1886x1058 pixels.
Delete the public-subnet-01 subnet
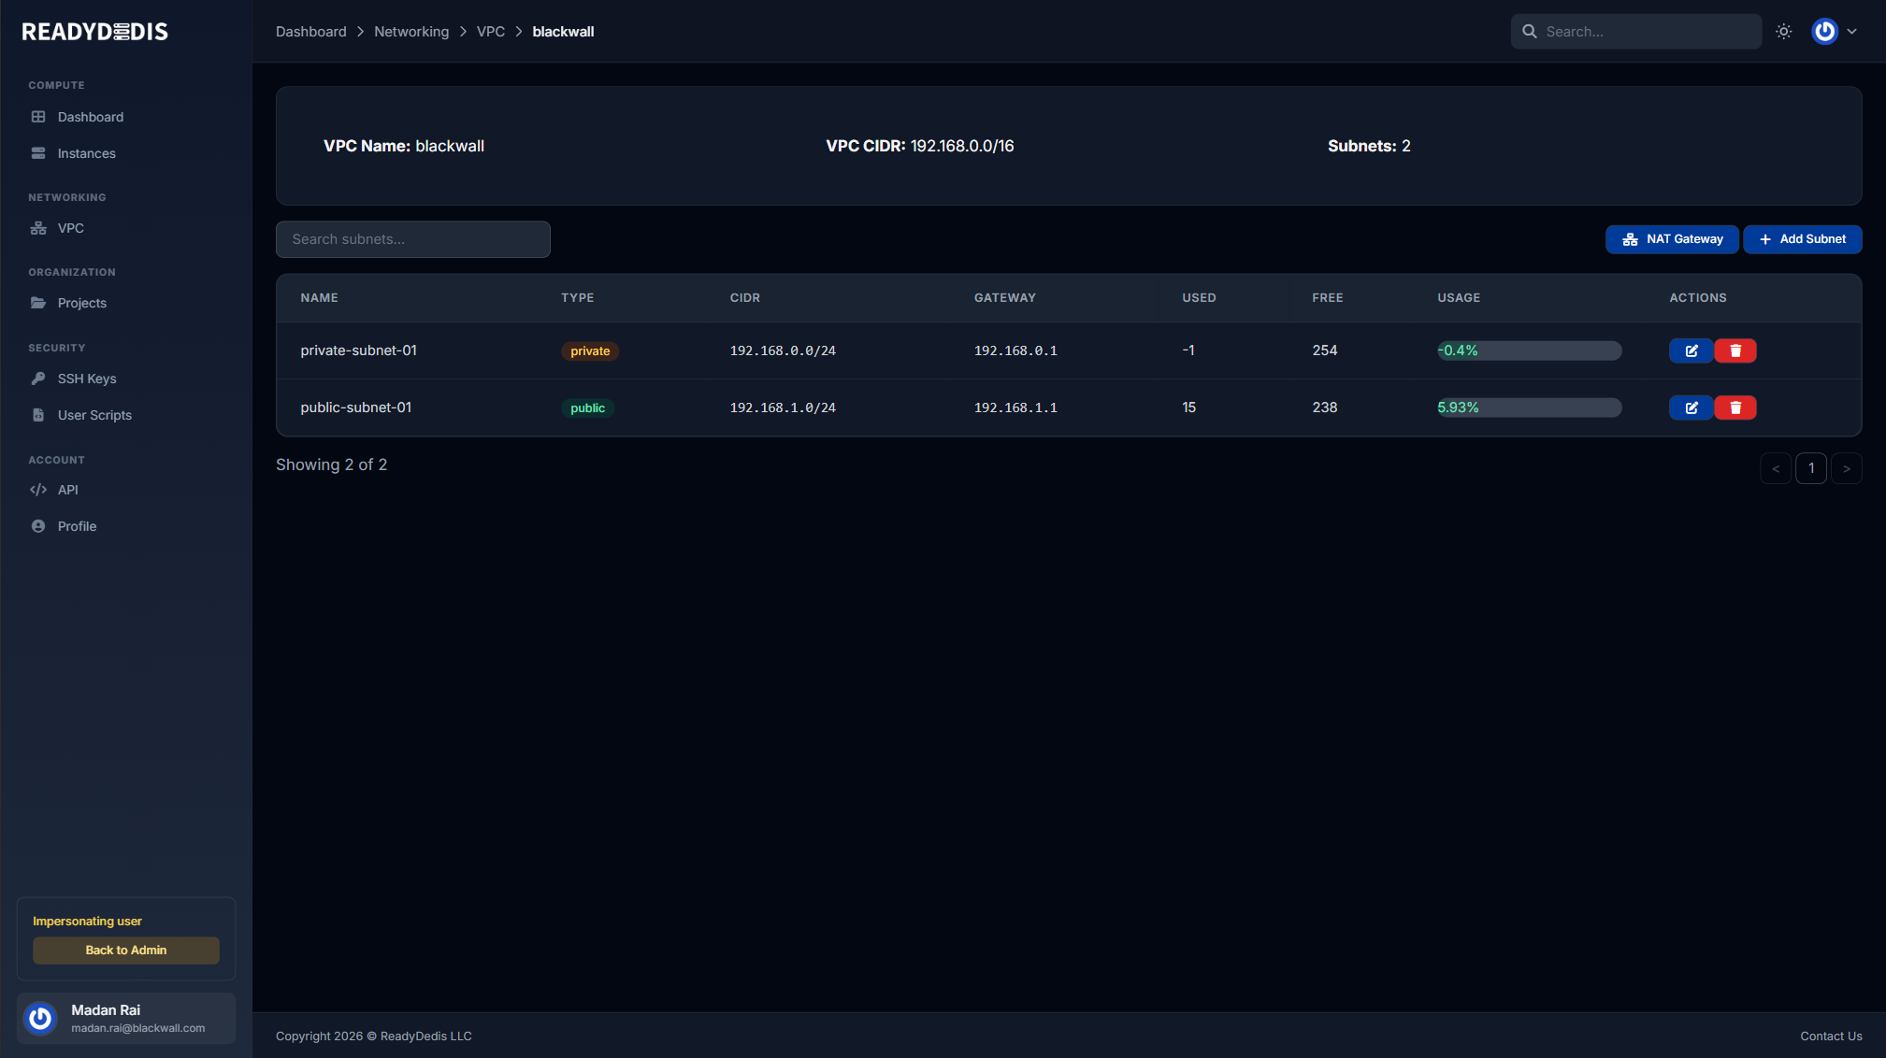[x=1735, y=407]
